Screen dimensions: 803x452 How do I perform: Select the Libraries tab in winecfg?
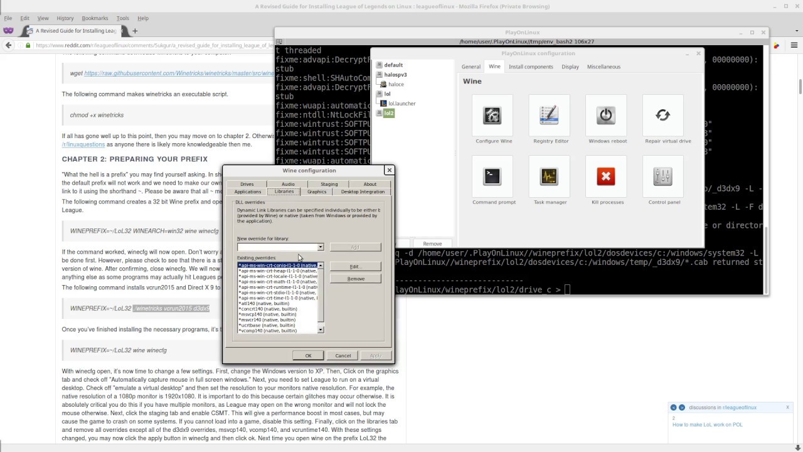[284, 191]
